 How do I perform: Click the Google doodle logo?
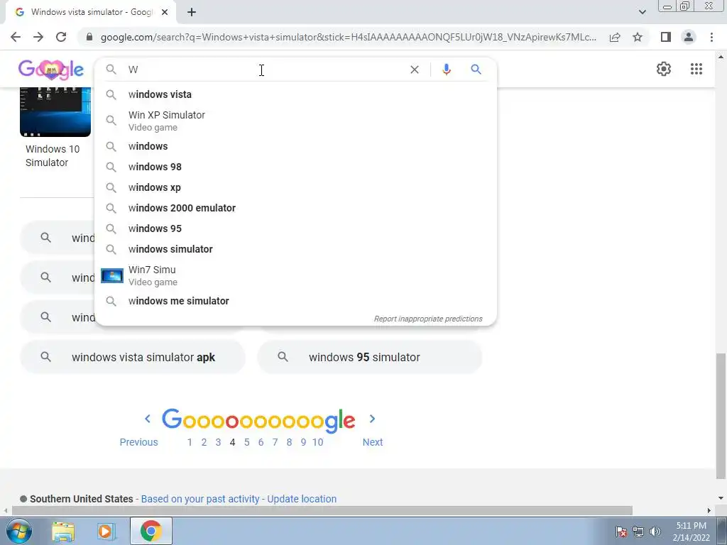(51, 70)
